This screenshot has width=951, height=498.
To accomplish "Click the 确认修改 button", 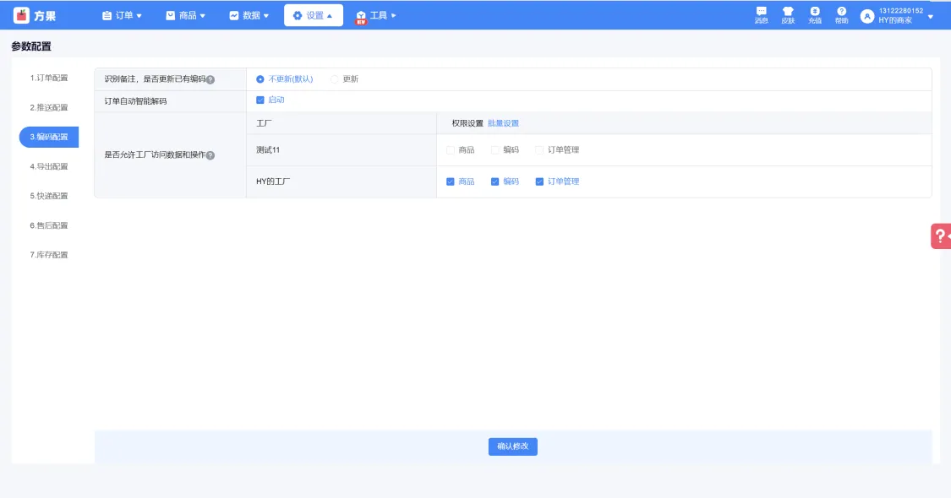I will [x=512, y=447].
